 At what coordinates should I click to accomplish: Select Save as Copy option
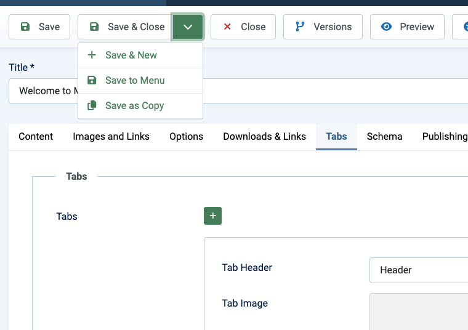tap(134, 106)
